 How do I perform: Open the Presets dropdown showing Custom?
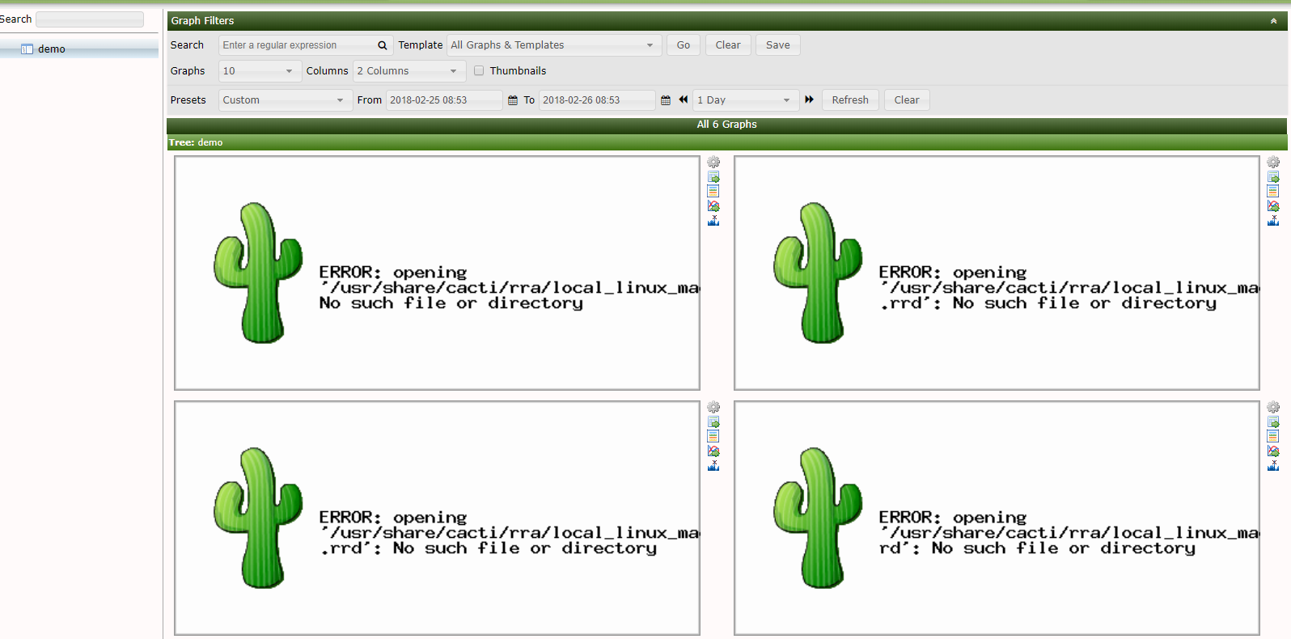285,100
